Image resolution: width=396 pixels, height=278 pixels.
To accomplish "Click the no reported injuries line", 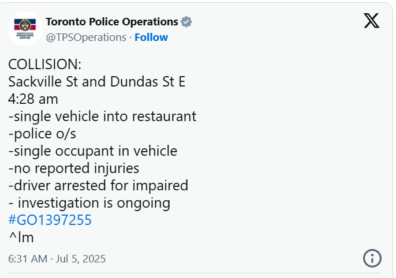I will [74, 168].
